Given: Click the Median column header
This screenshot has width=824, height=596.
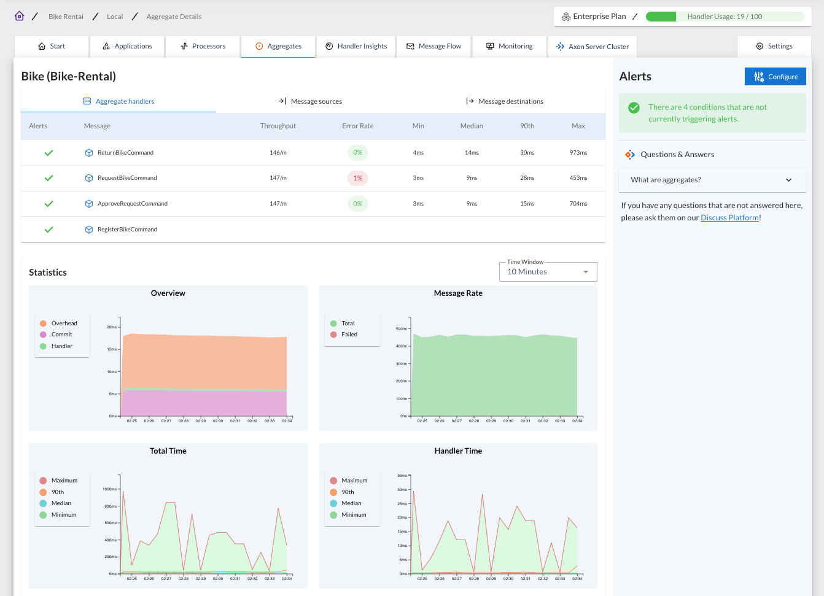Looking at the screenshot, I should (x=472, y=126).
